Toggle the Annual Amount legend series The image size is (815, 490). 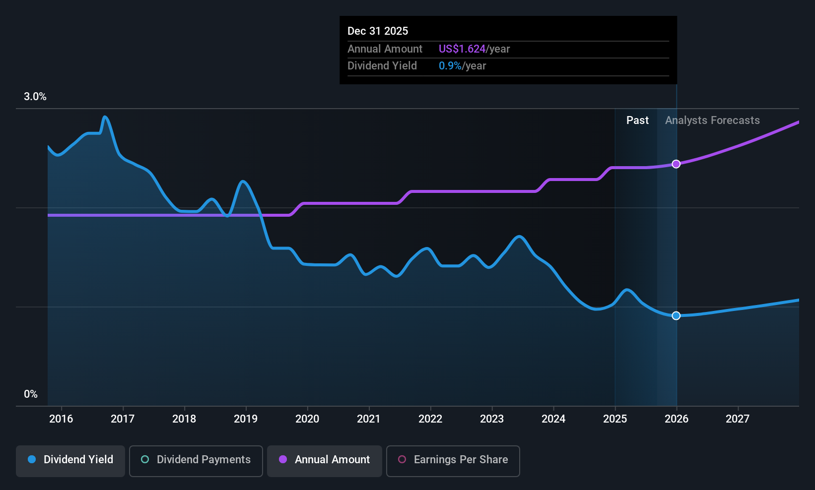click(x=325, y=461)
